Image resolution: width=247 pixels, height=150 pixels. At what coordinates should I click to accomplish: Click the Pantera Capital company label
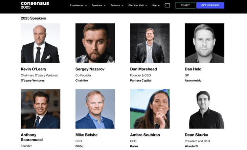click(141, 80)
